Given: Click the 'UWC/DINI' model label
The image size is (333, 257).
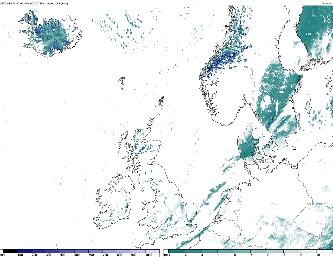Looking at the screenshot, I should click(7, 4).
